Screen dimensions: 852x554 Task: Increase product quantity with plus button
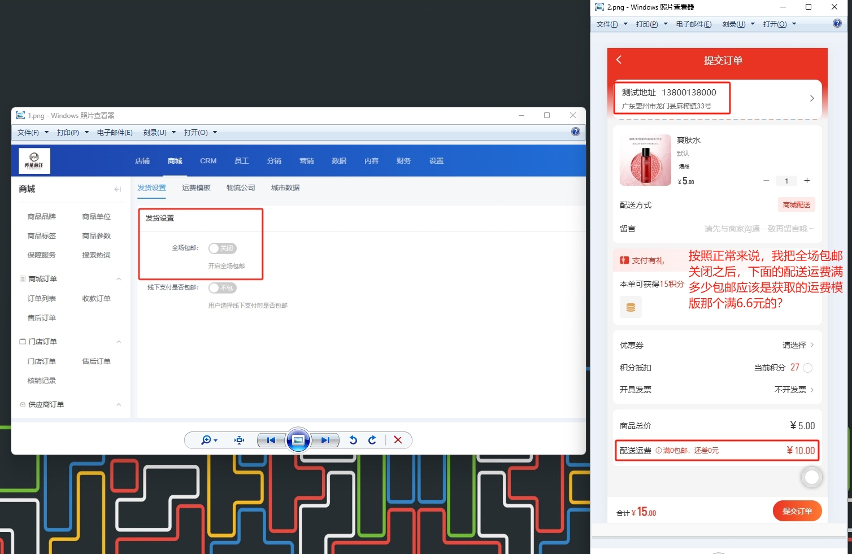807,181
